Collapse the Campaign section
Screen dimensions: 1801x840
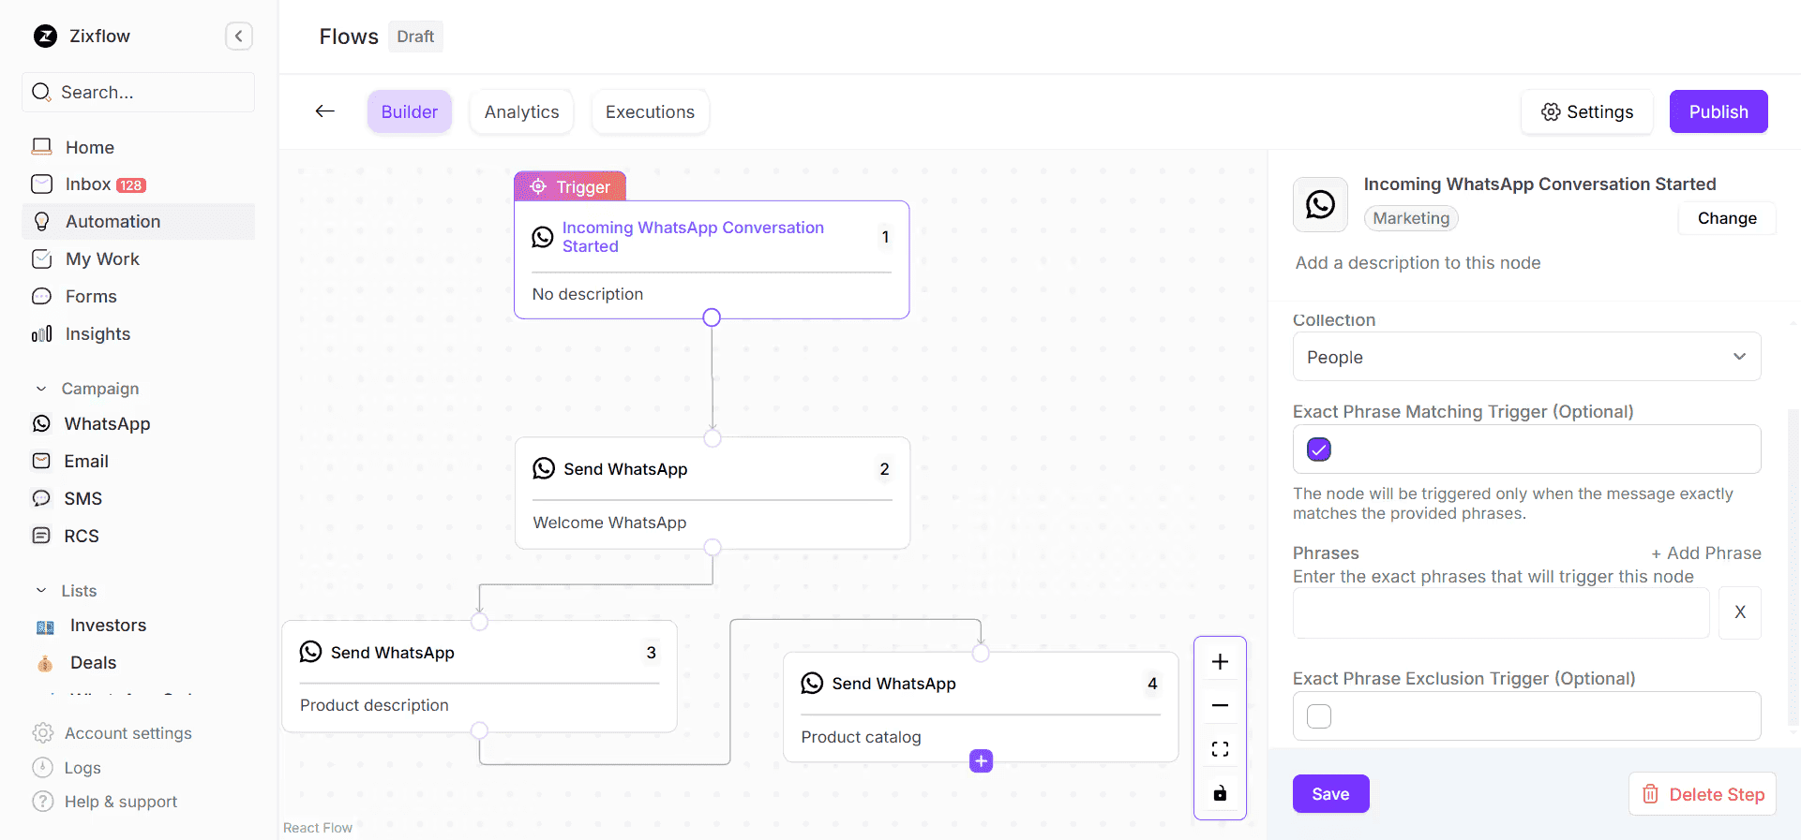(41, 389)
